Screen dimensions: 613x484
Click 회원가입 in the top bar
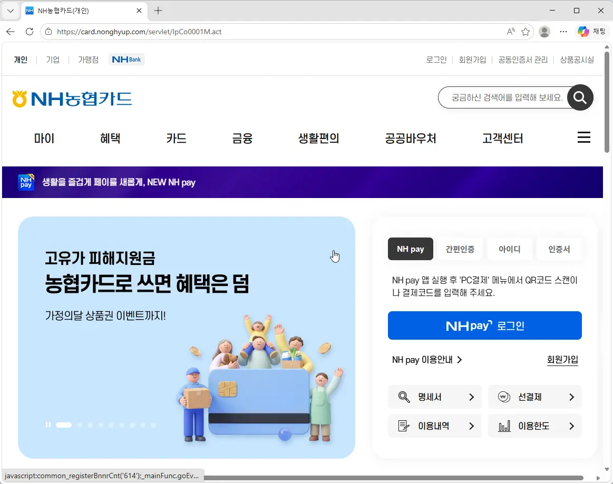pyautogui.click(x=472, y=60)
